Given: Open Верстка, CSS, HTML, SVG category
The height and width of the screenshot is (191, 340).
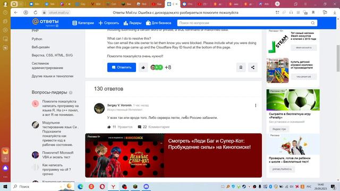Looking at the screenshot, I should (52, 55).
